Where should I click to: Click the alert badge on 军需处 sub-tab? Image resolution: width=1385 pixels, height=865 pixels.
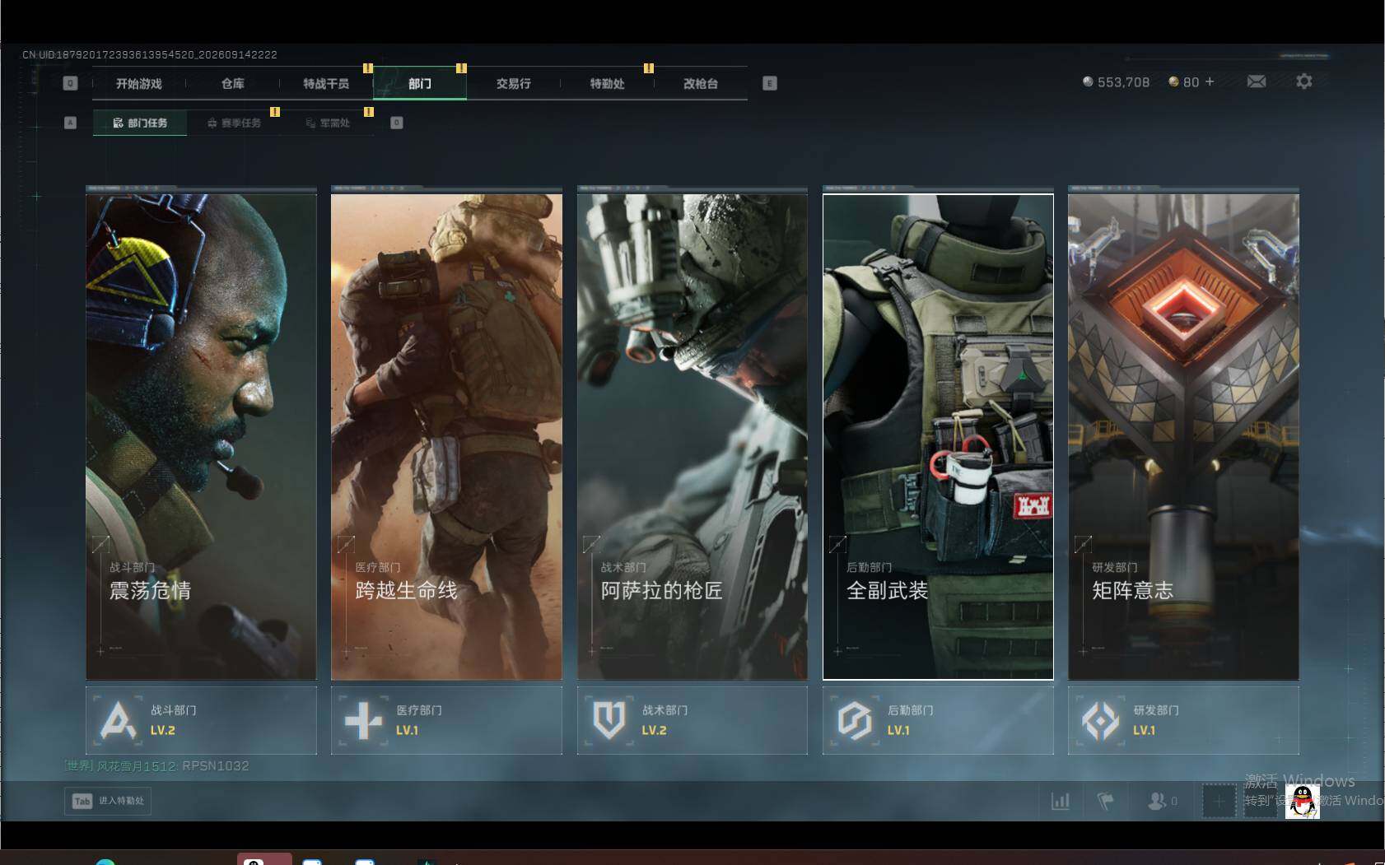[x=369, y=112]
